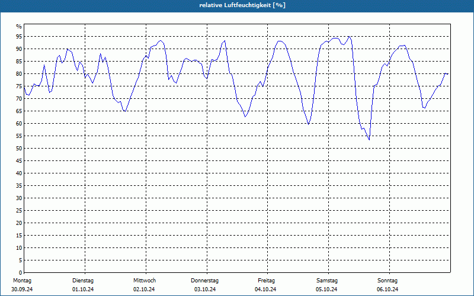Select the 40 value on the y-axis

(x=19, y=173)
